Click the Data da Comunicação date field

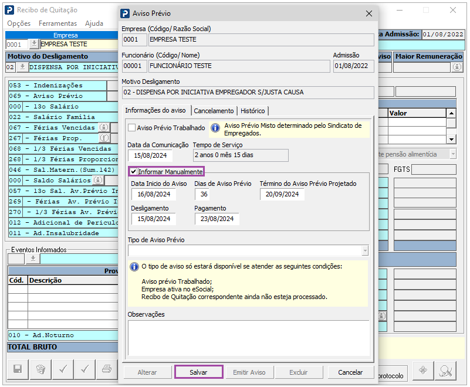(x=150, y=155)
